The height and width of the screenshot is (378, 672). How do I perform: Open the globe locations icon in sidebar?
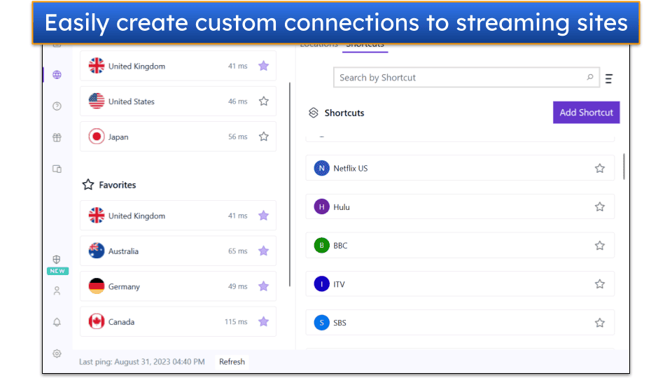(57, 75)
